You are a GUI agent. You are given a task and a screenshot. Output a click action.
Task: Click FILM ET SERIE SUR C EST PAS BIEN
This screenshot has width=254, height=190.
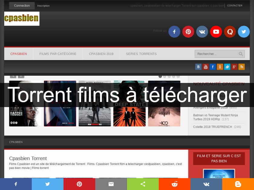click(x=219, y=159)
